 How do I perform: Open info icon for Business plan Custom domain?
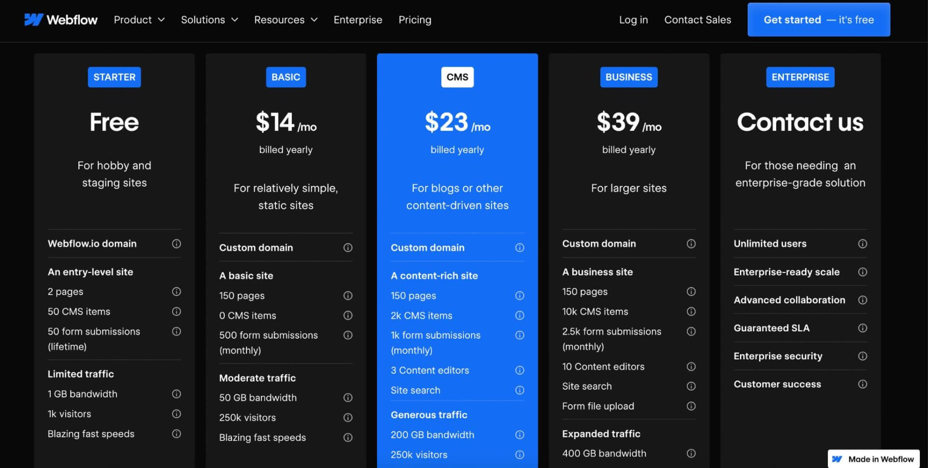click(x=691, y=244)
